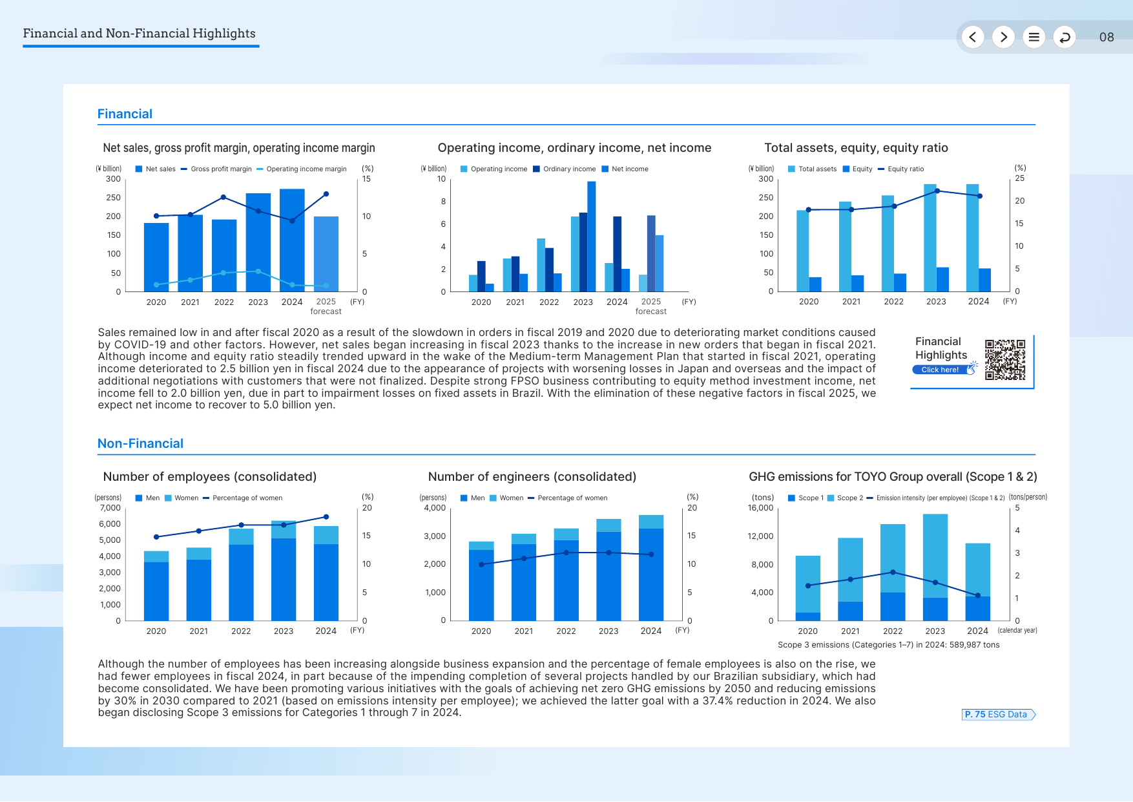The width and height of the screenshot is (1133, 802).
Task: Click 'Percentage of women' legend in employees chart
Action: pos(247,498)
